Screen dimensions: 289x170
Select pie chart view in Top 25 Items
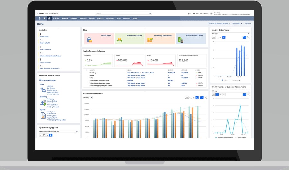click(x=51, y=135)
